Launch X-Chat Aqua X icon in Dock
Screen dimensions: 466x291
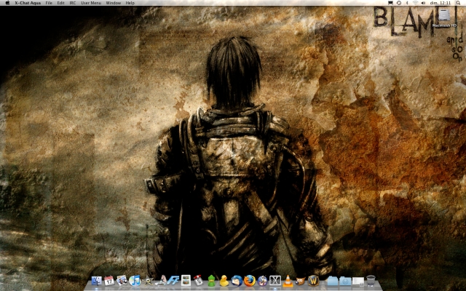coord(275,281)
